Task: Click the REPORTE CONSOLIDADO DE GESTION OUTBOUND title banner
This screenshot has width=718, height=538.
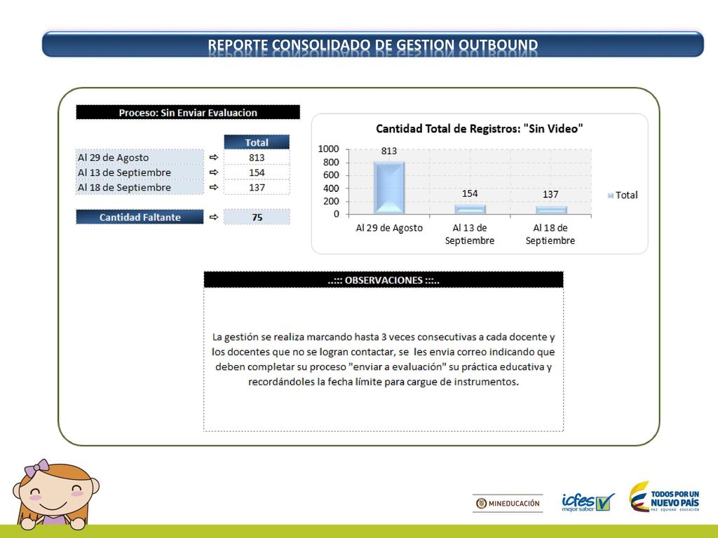Action: click(373, 44)
